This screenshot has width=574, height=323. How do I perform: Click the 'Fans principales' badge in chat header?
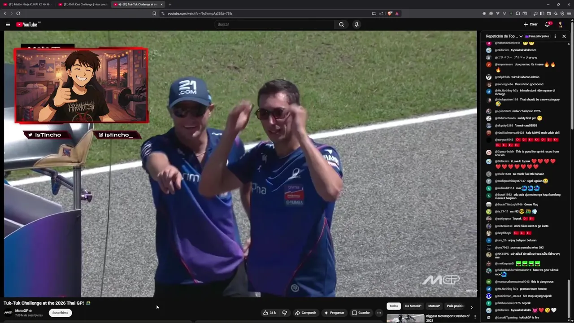tap(537, 36)
